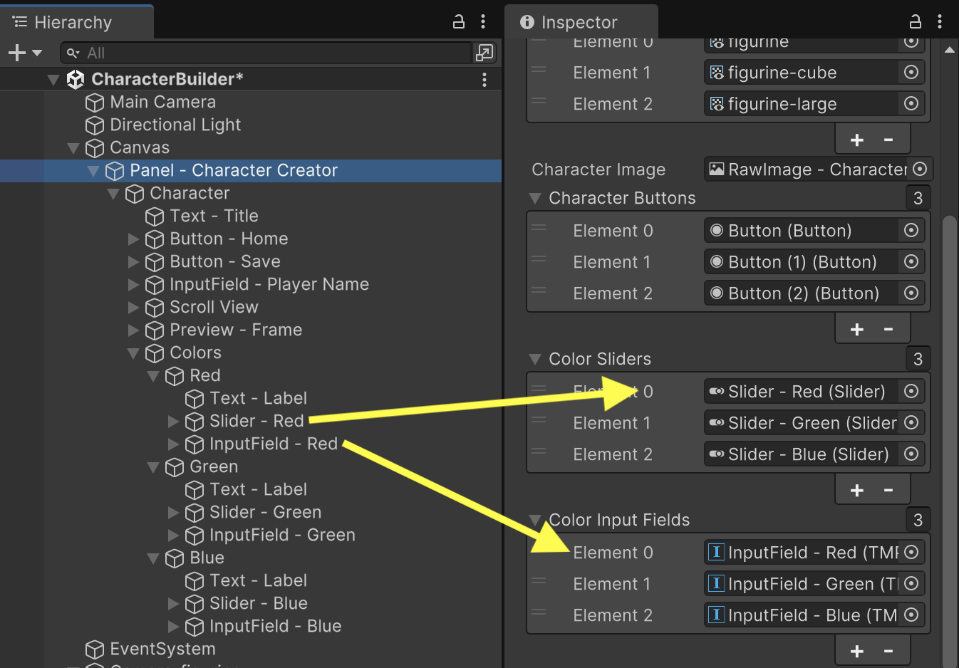Click the Hierarchy search field
Viewport: 959px width, 668px height.
click(x=271, y=53)
